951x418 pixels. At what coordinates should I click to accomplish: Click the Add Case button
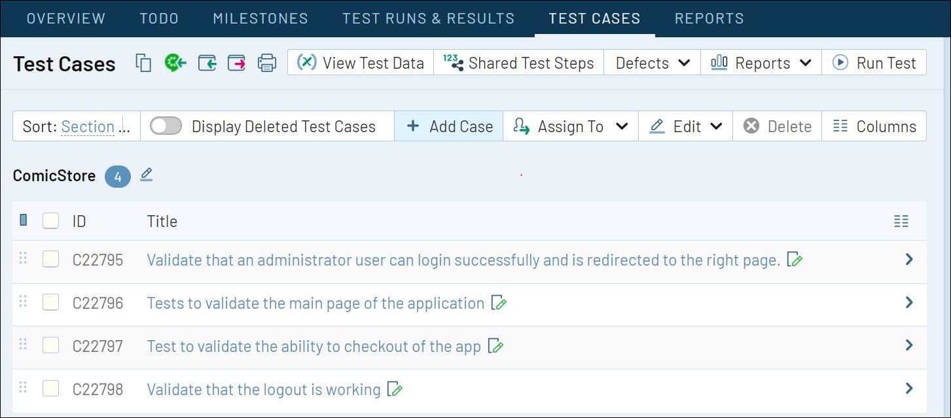pyautogui.click(x=449, y=126)
